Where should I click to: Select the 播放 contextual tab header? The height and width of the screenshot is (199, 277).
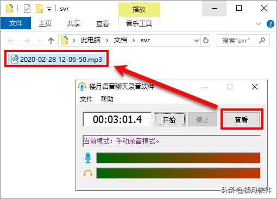coord(139,9)
